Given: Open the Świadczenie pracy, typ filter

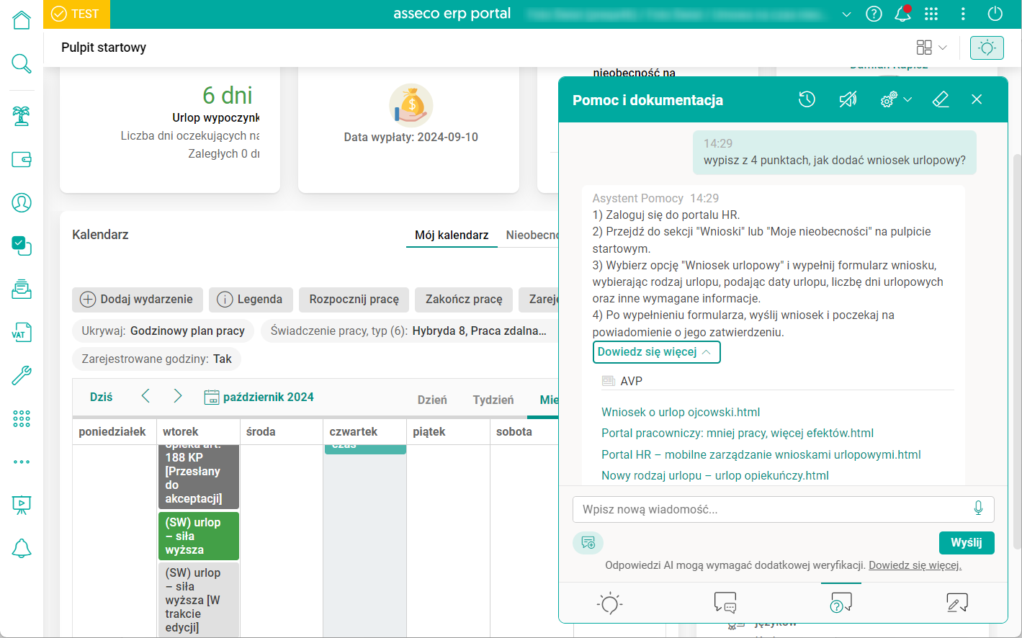Looking at the screenshot, I should pos(408,331).
